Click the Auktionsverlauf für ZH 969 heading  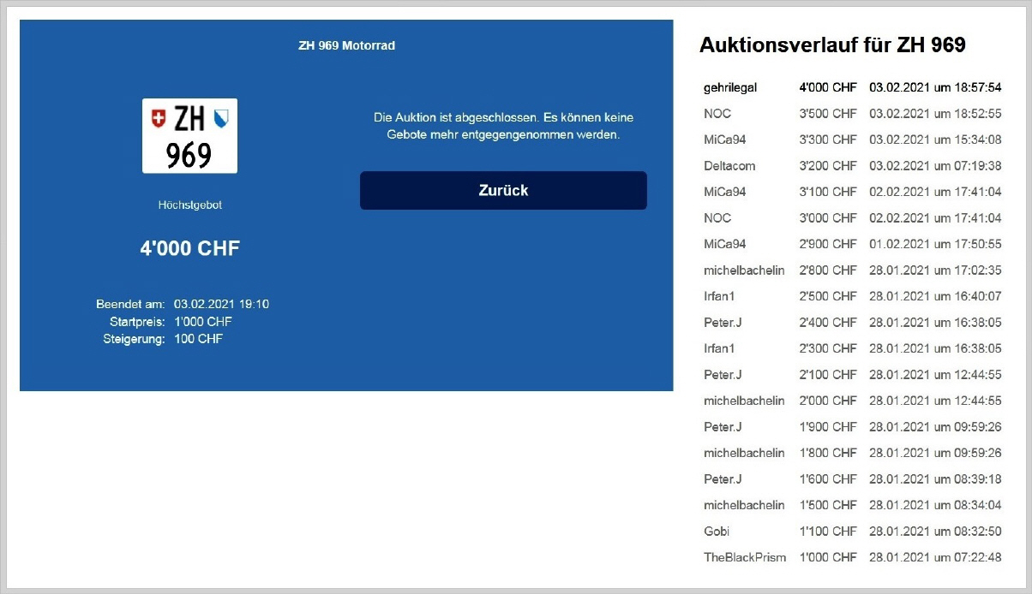(x=832, y=45)
